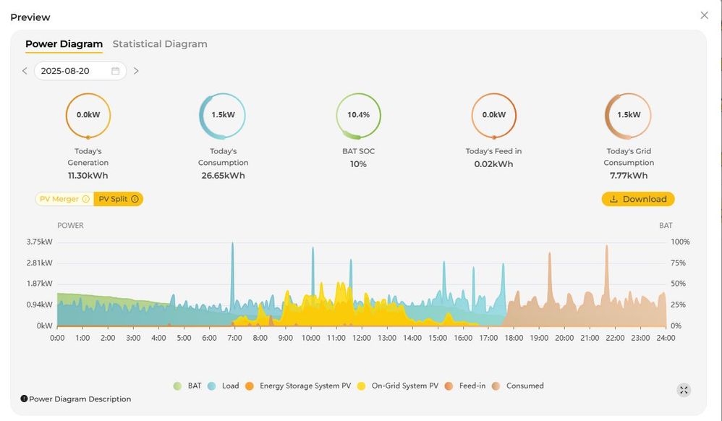
Task: Close the Preview dialog
Action: click(704, 15)
